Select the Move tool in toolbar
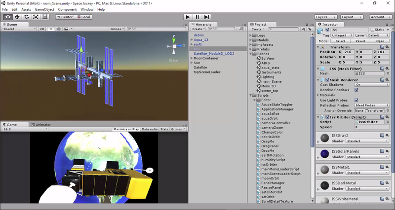 tap(17, 17)
